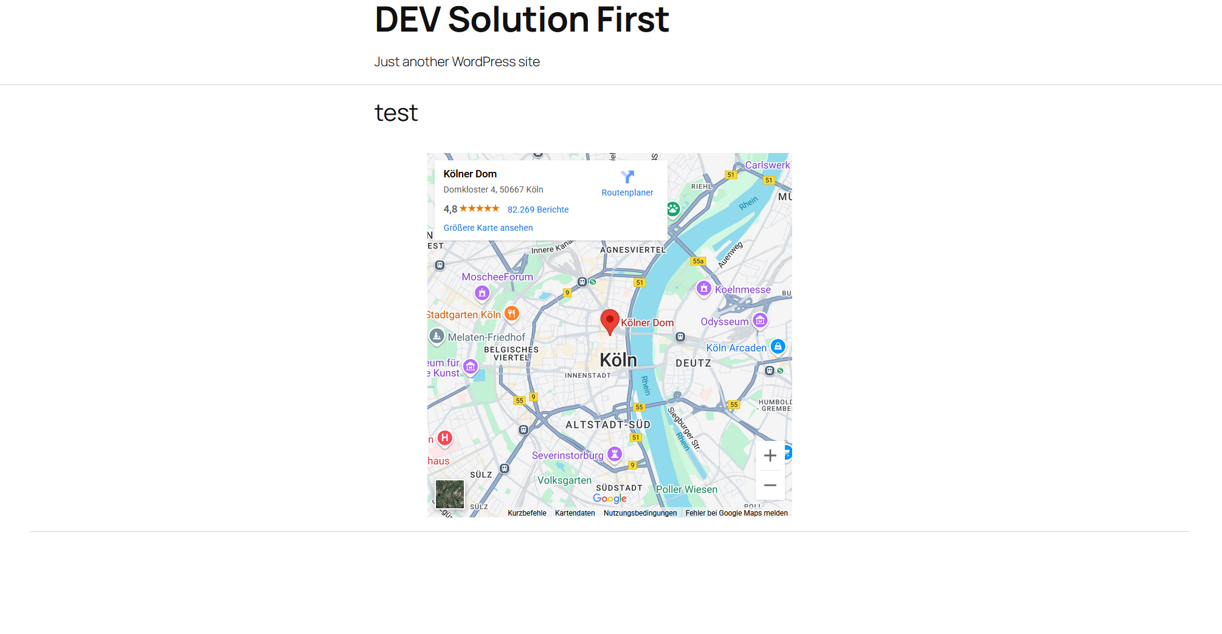Click the Melaten-Friedhof cemetery icon

pyautogui.click(x=437, y=336)
